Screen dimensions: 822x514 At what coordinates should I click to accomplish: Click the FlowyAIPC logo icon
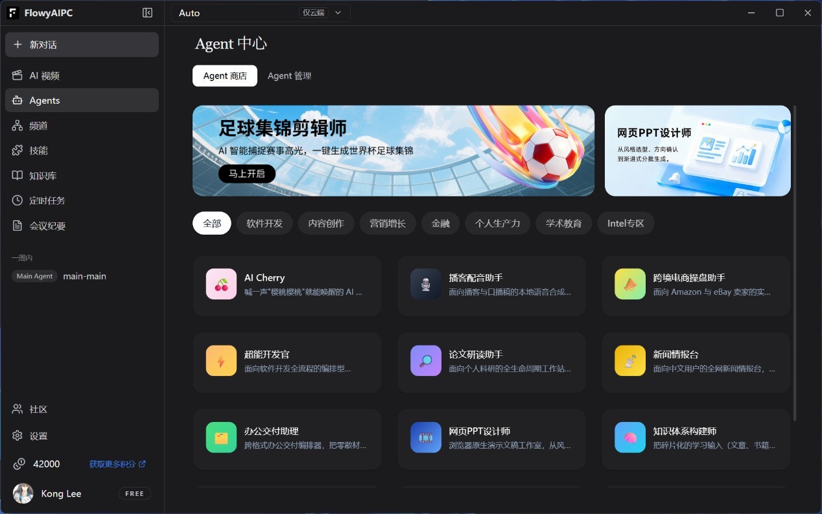[13, 13]
